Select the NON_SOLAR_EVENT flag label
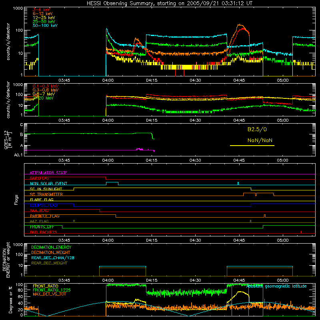The image size is (320, 320). [x=48, y=184]
